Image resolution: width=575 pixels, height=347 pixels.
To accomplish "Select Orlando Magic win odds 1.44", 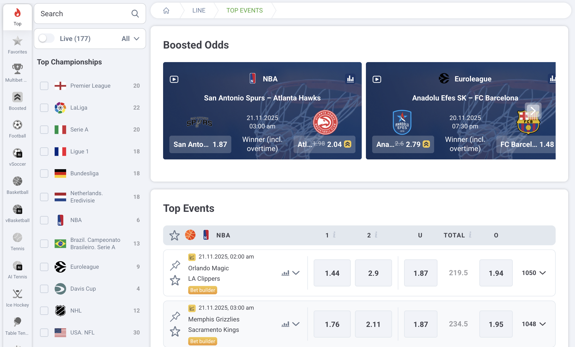I will coord(332,273).
